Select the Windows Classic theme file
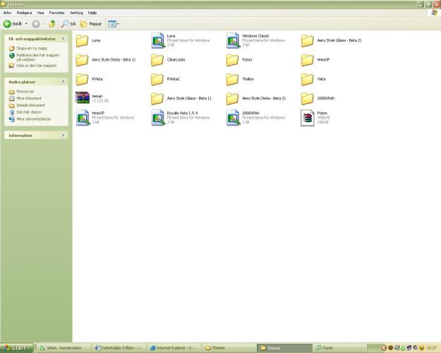The image size is (441, 353). 234,41
